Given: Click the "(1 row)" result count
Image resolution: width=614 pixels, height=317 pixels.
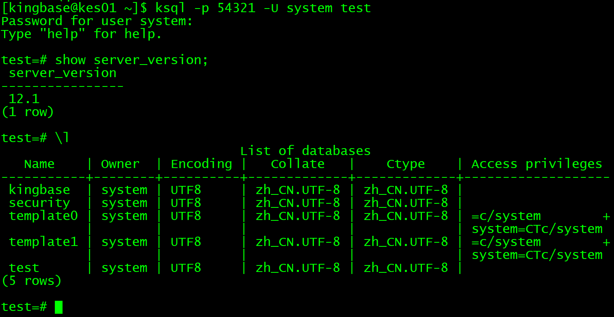Looking at the screenshot, I should click(28, 112).
